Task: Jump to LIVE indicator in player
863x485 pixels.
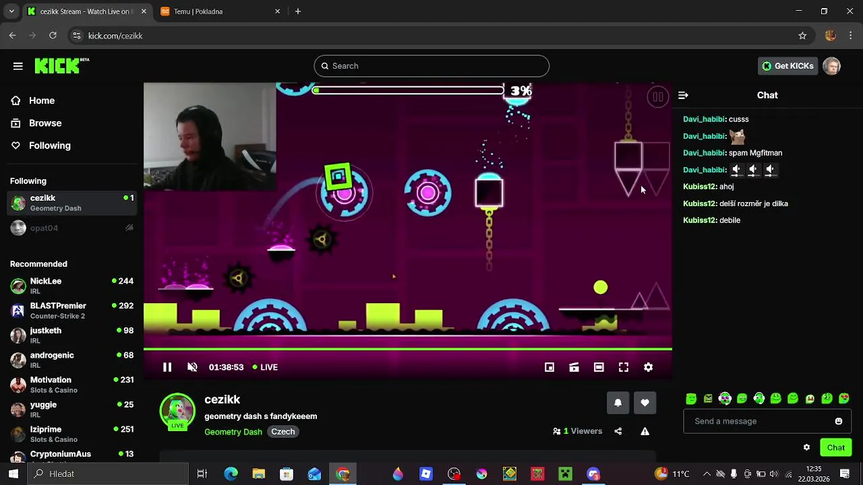Action: tap(265, 367)
